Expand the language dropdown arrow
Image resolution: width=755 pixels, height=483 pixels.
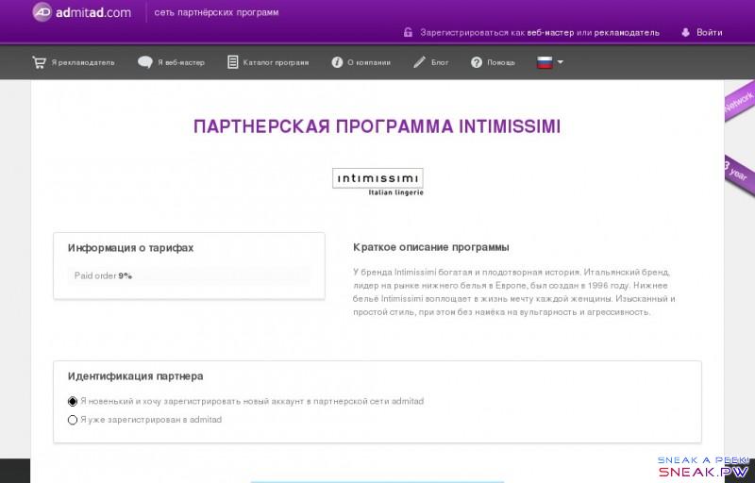(x=560, y=62)
